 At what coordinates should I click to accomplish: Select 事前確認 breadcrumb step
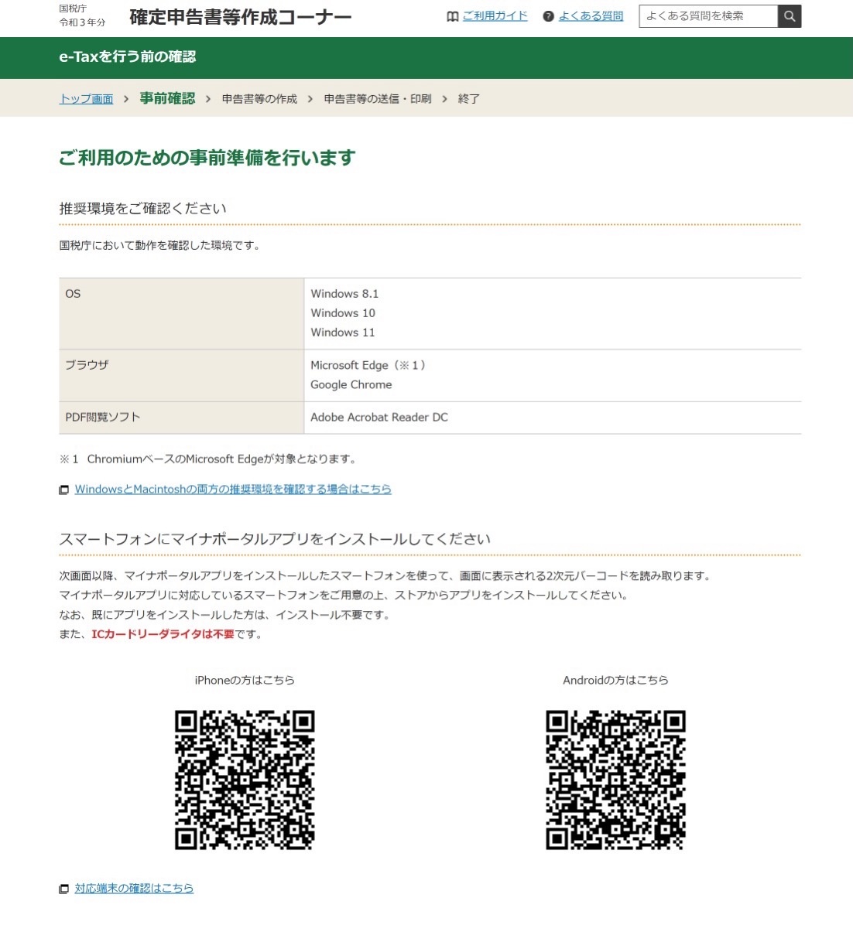(167, 98)
